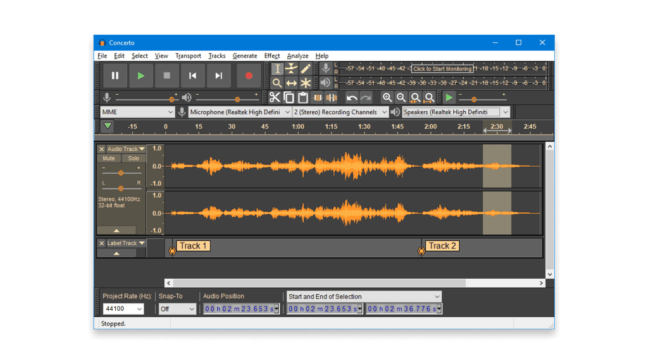Adjust the playback volume slider
The image size is (648, 364).
tap(237, 99)
